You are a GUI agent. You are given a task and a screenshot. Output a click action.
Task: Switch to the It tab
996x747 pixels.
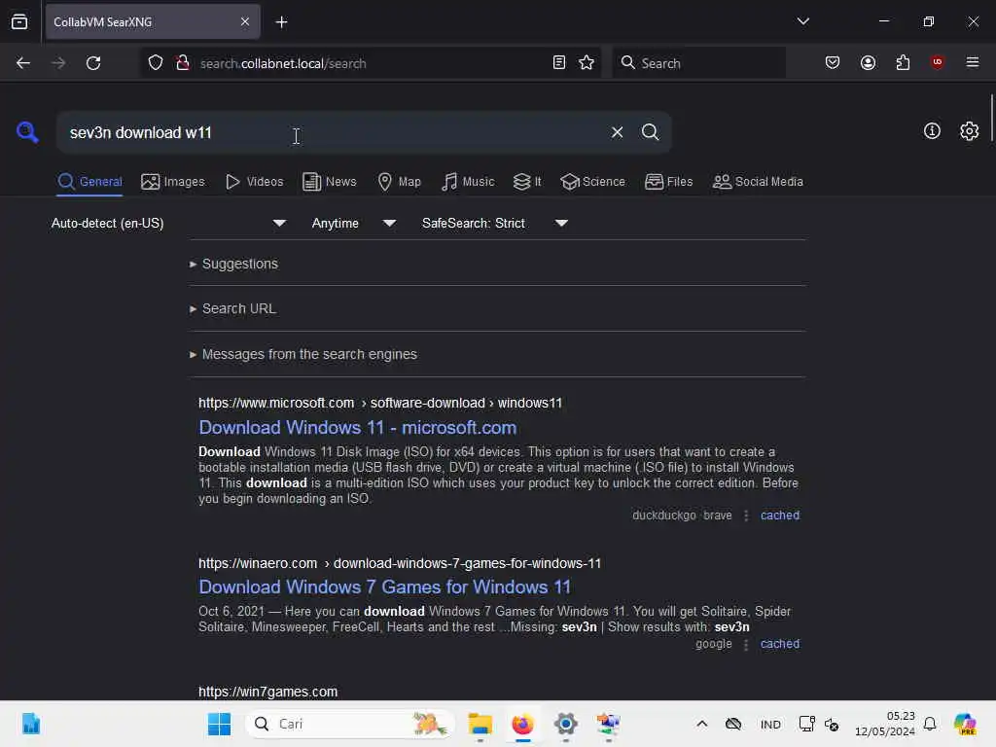coord(527,182)
